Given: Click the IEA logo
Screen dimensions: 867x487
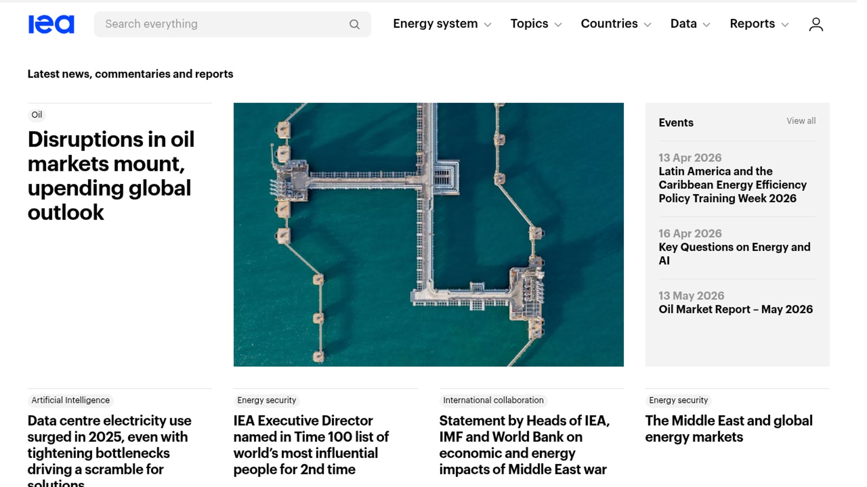Looking at the screenshot, I should click(x=51, y=24).
